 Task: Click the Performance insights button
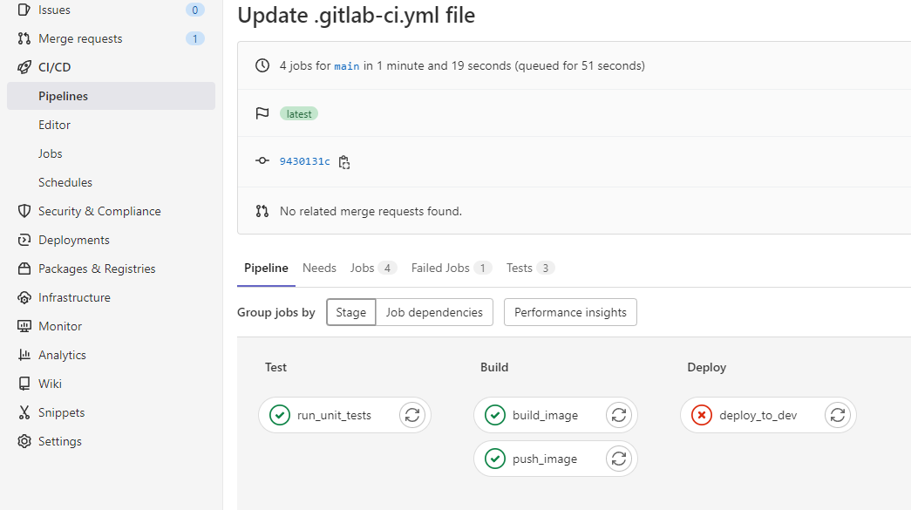570,311
